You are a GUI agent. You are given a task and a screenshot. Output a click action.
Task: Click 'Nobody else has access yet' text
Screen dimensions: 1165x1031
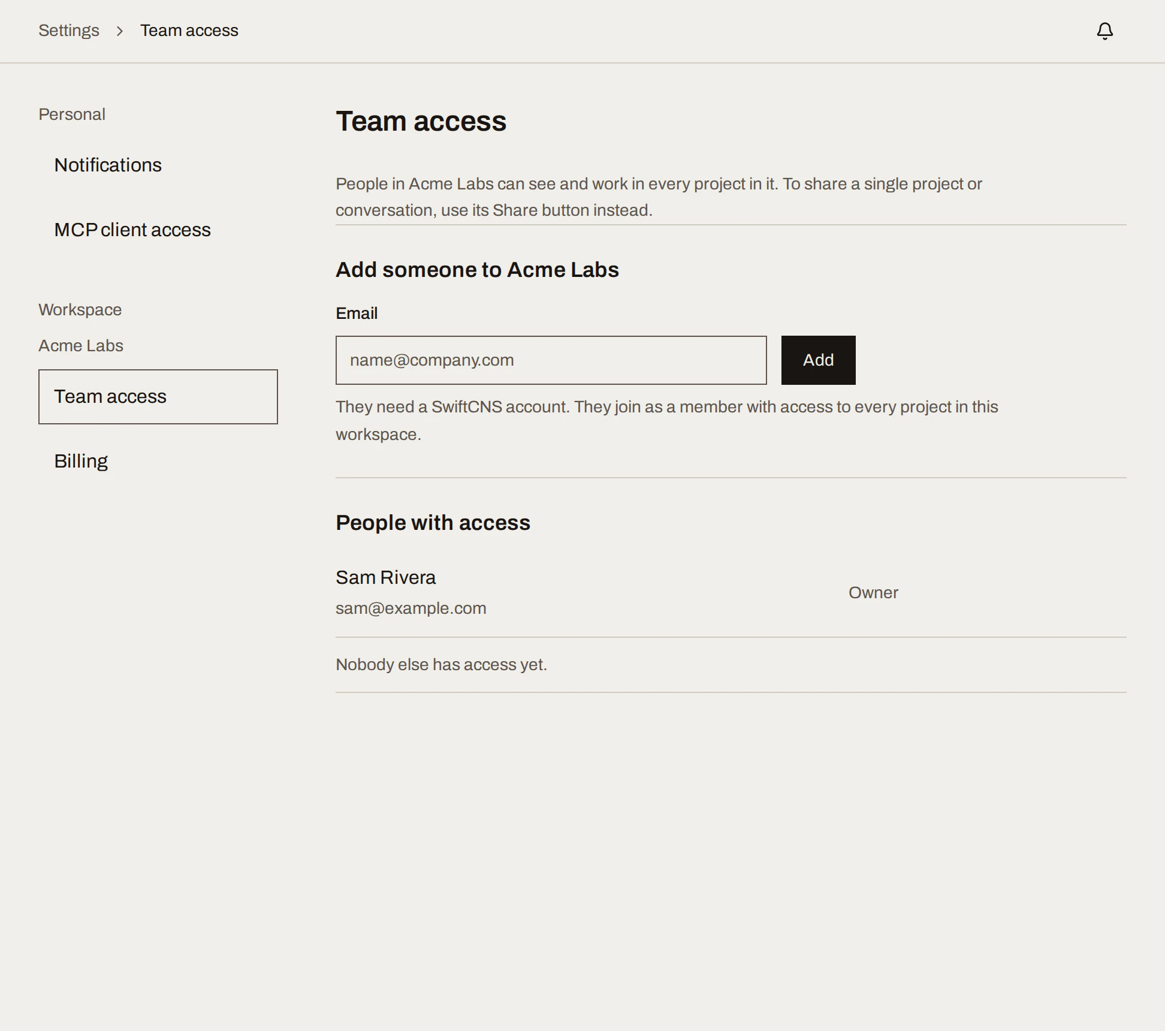click(x=442, y=665)
